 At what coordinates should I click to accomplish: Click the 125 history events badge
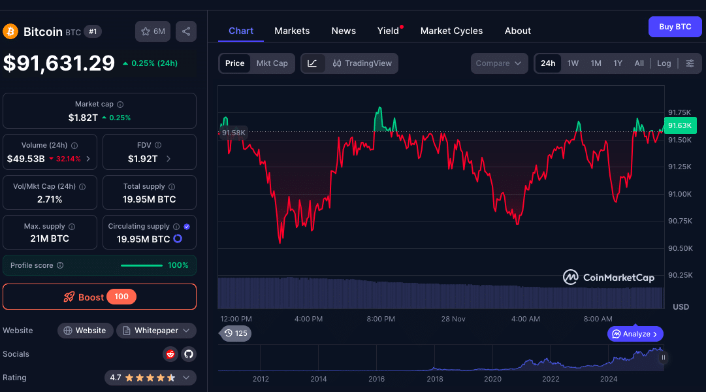click(236, 333)
